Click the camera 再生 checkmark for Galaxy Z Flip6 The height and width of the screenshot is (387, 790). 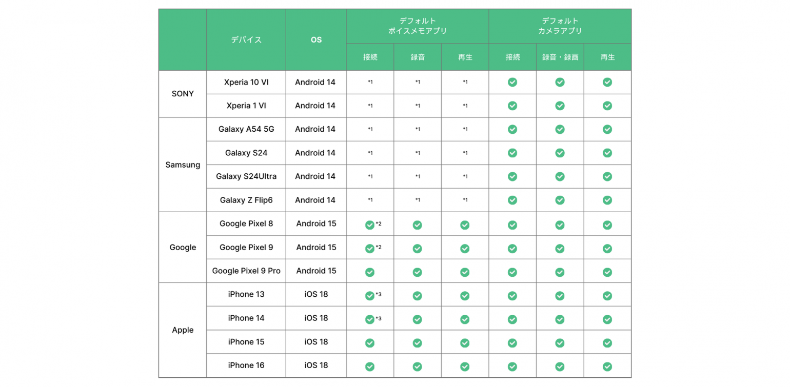(607, 200)
